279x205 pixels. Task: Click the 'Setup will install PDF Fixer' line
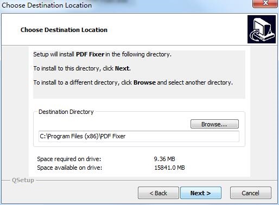[102, 54]
